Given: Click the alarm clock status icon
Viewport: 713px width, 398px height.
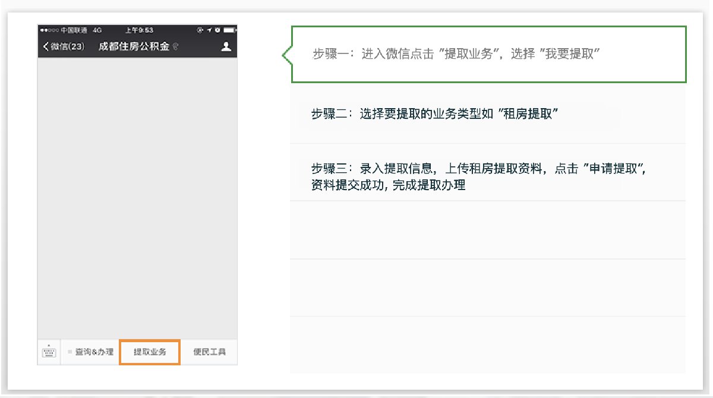Looking at the screenshot, I should 216,30.
